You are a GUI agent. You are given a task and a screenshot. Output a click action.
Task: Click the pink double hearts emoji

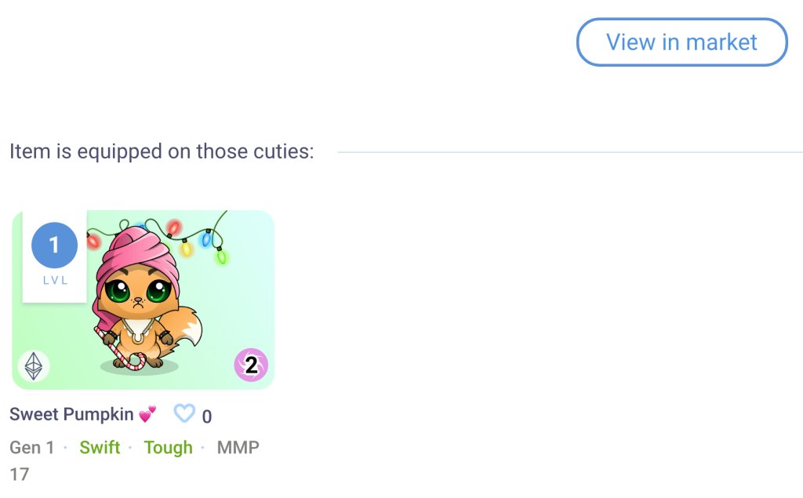pos(147,413)
